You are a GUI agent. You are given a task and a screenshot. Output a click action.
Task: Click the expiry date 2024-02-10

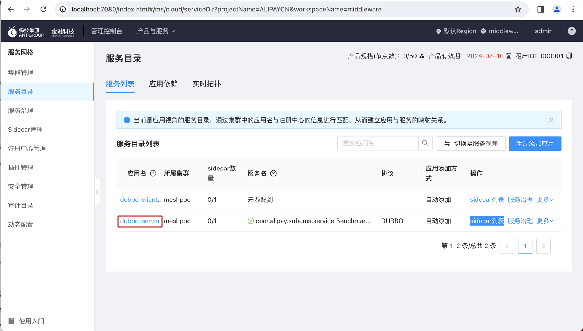(485, 56)
